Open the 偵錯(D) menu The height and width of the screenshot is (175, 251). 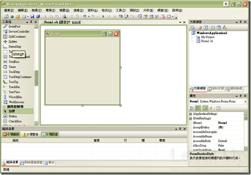coord(78,10)
